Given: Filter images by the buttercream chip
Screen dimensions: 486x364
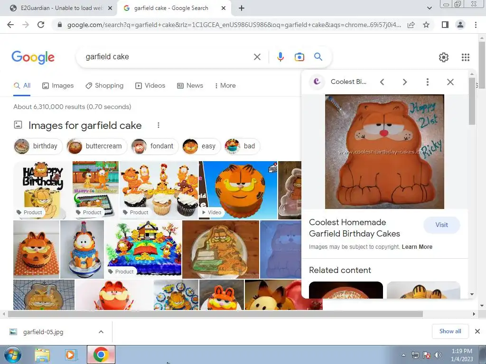Looking at the screenshot, I should pos(96,146).
